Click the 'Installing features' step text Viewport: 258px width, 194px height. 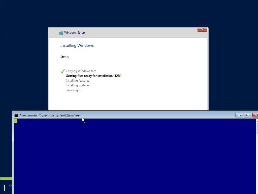tap(77, 81)
